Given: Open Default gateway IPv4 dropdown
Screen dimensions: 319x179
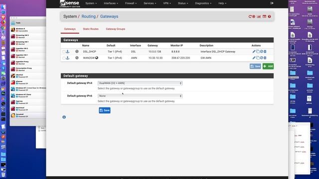Looking at the screenshot, I should tap(140, 83).
